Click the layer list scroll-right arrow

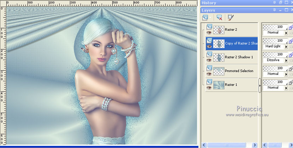tap(255, 145)
